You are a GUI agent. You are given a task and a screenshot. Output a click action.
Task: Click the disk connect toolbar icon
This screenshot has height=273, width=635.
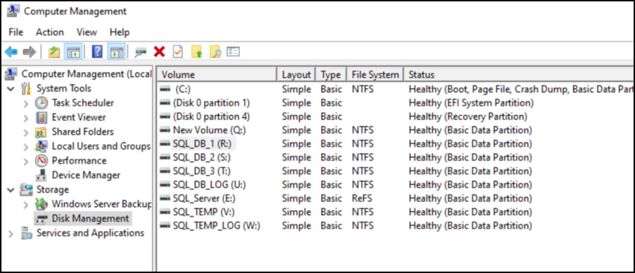click(141, 52)
